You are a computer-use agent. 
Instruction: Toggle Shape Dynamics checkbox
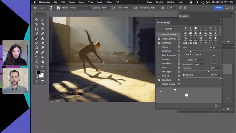pyautogui.click(x=159, y=38)
